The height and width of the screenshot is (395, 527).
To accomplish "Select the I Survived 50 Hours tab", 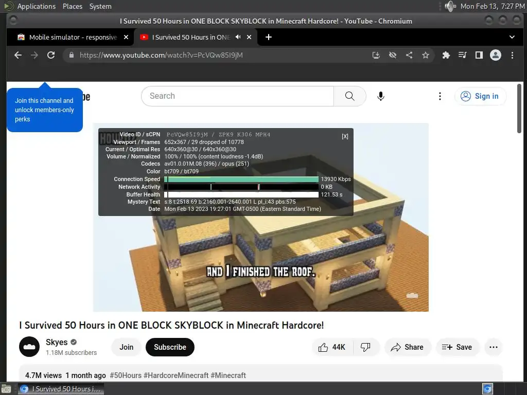I will pos(196,37).
